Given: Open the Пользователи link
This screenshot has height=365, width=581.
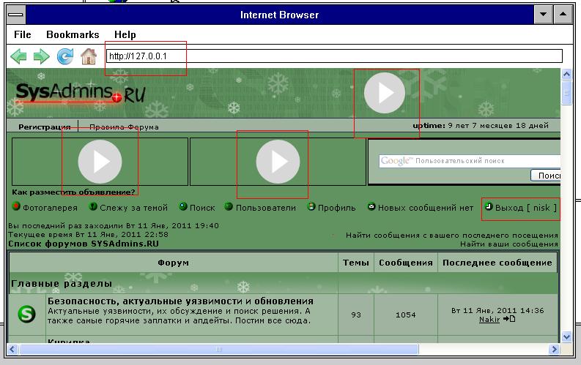Looking at the screenshot, I should [266, 208].
